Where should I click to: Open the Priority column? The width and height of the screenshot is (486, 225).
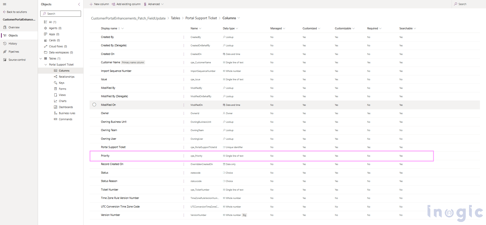coord(105,156)
